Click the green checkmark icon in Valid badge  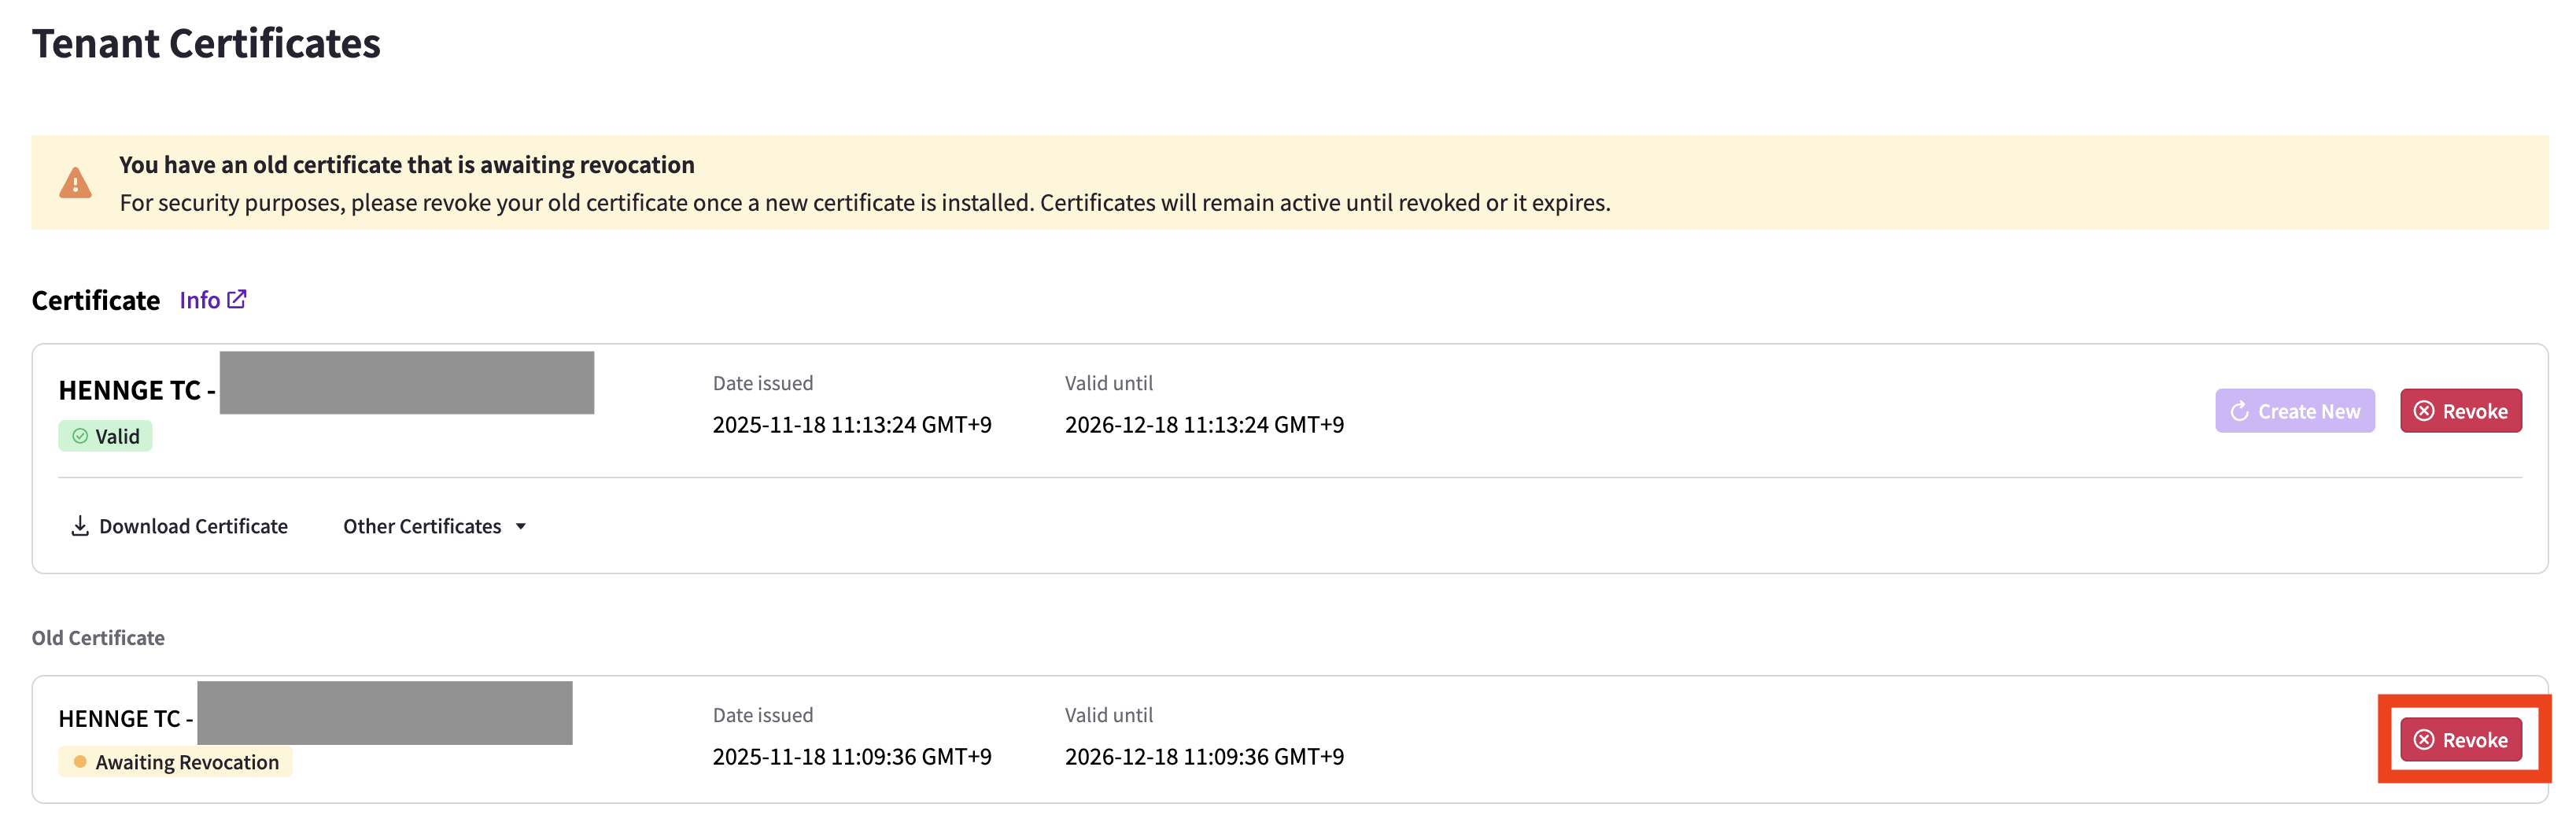point(80,436)
